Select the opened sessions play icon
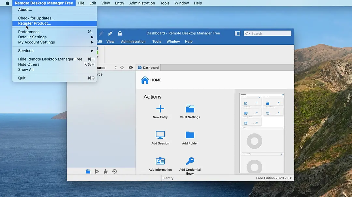 97,171
